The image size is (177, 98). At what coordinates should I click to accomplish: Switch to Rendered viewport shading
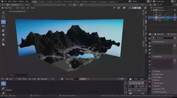pyautogui.click(x=140, y=8)
